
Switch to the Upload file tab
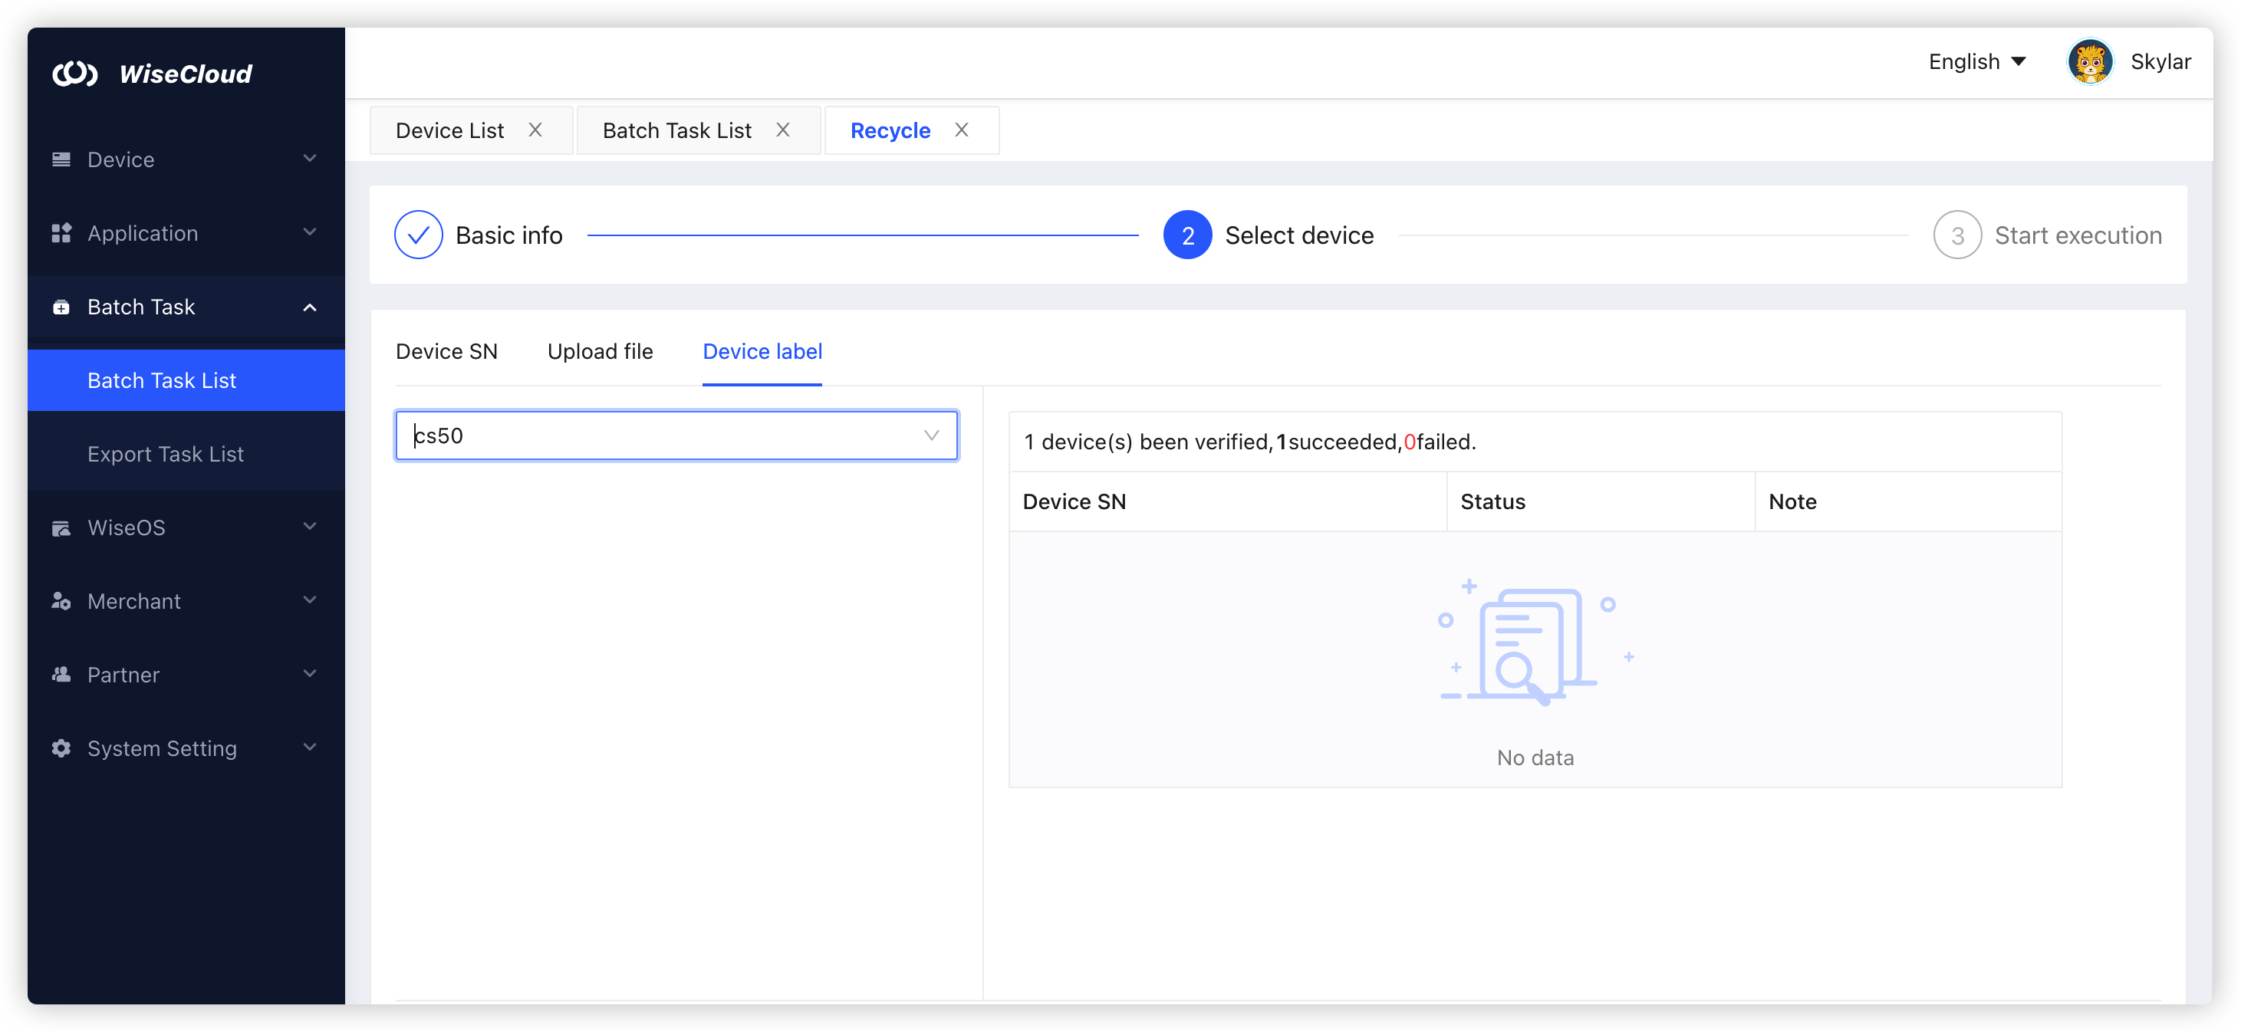coord(600,351)
